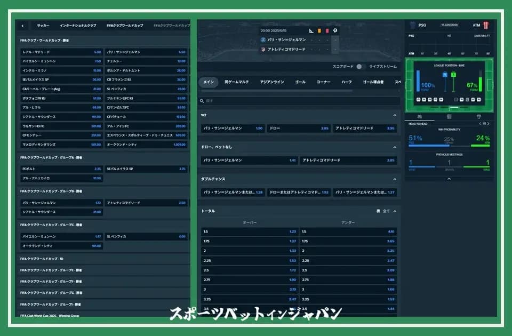Click the third pitch widget slide indicator
The image size is (512, 336).
click(x=454, y=107)
